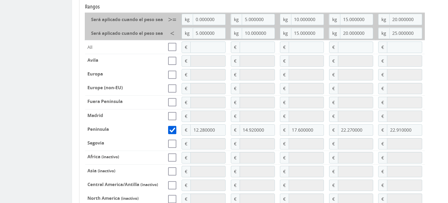448x203 pixels.
Task: Check the All zones checkbox
Action: coord(172,47)
